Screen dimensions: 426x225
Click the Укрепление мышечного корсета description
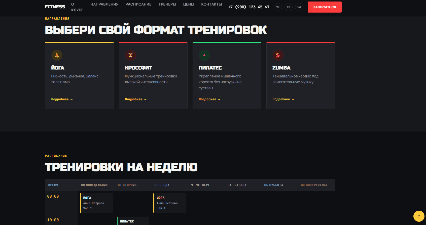pos(220,82)
